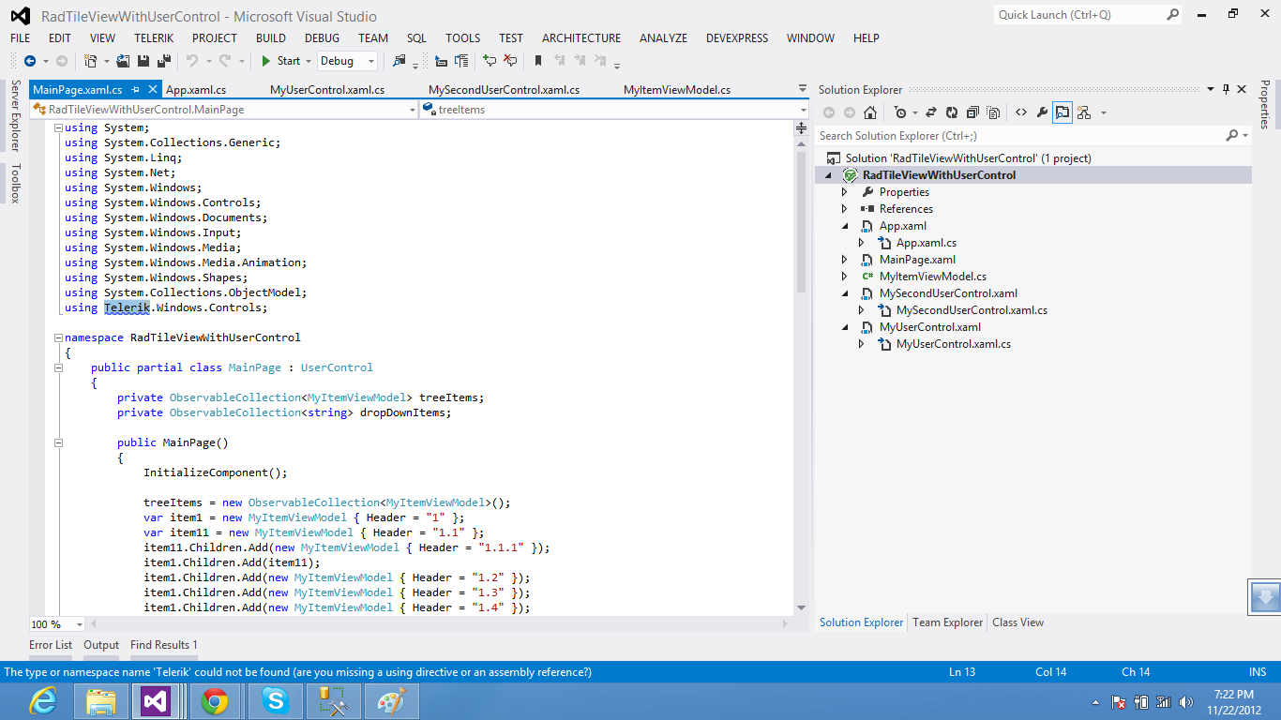Collapse the using directives outlining block

pyautogui.click(x=58, y=127)
